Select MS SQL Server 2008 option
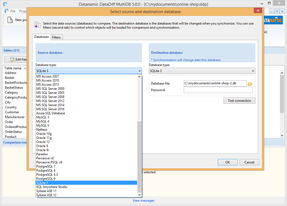The width and height of the screenshot is (287, 206). (x=86, y=97)
